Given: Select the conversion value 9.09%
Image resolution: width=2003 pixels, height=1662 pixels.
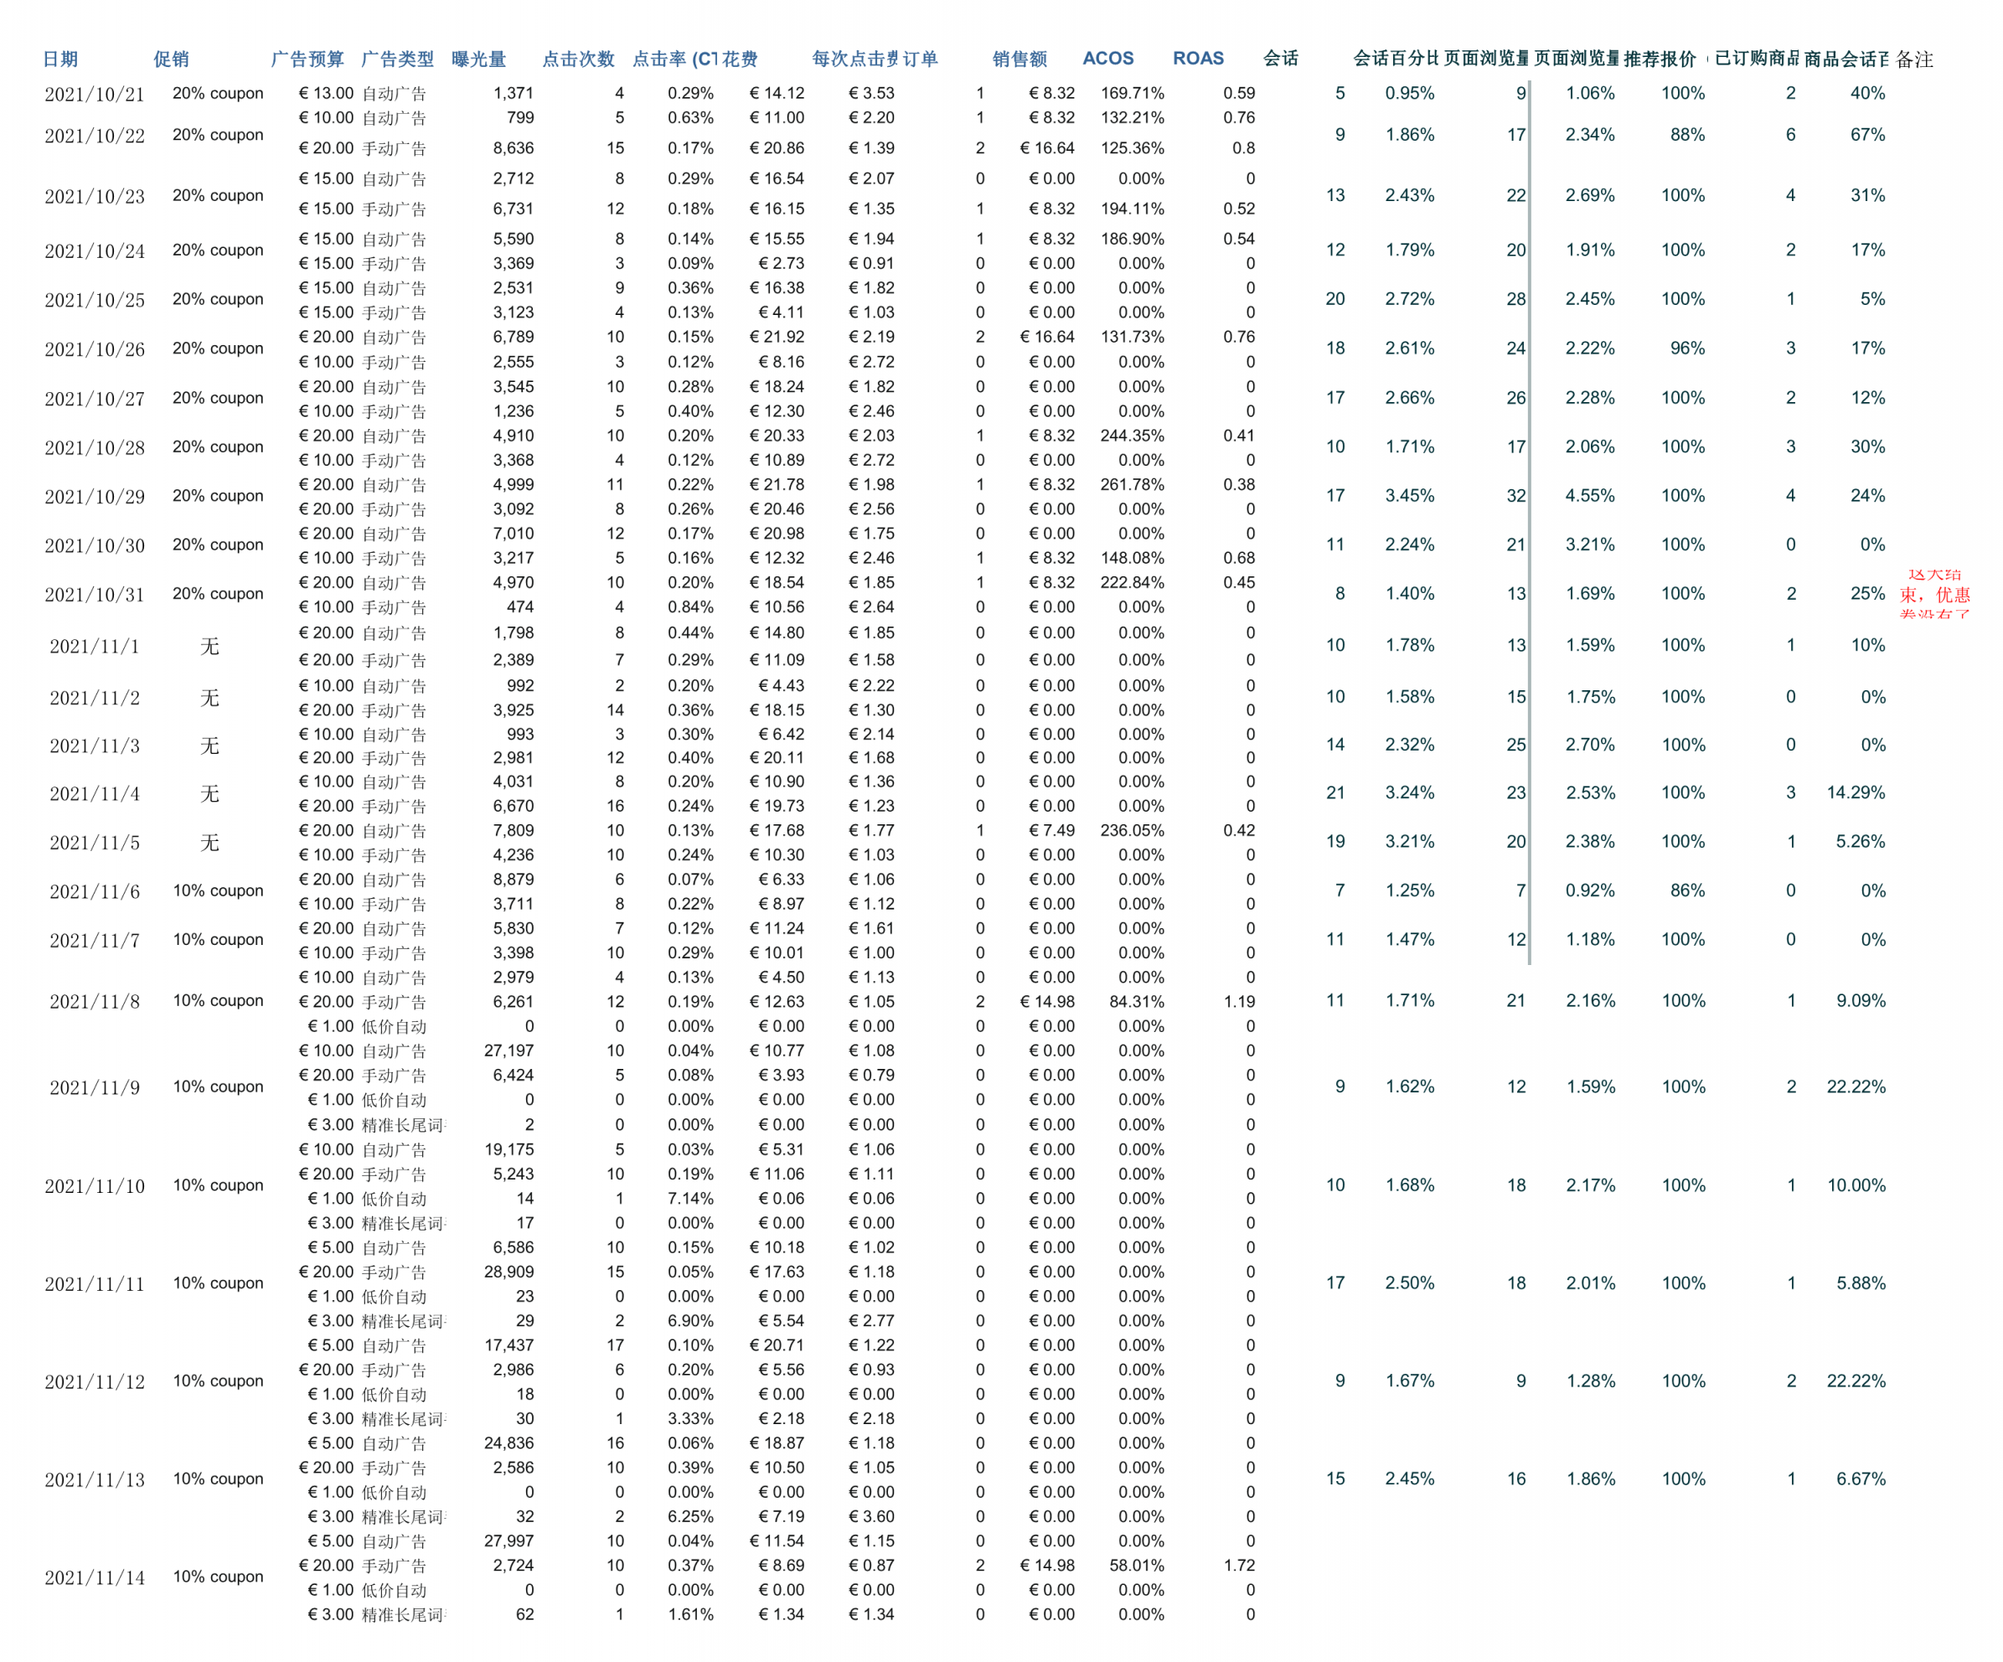Looking at the screenshot, I should click(x=1861, y=1001).
